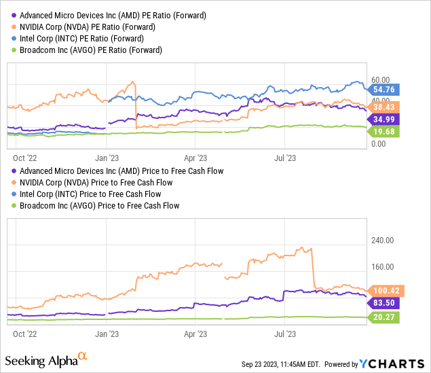
Task: Click the blue INTC PE Ratio legend dot
Action: click(x=14, y=39)
